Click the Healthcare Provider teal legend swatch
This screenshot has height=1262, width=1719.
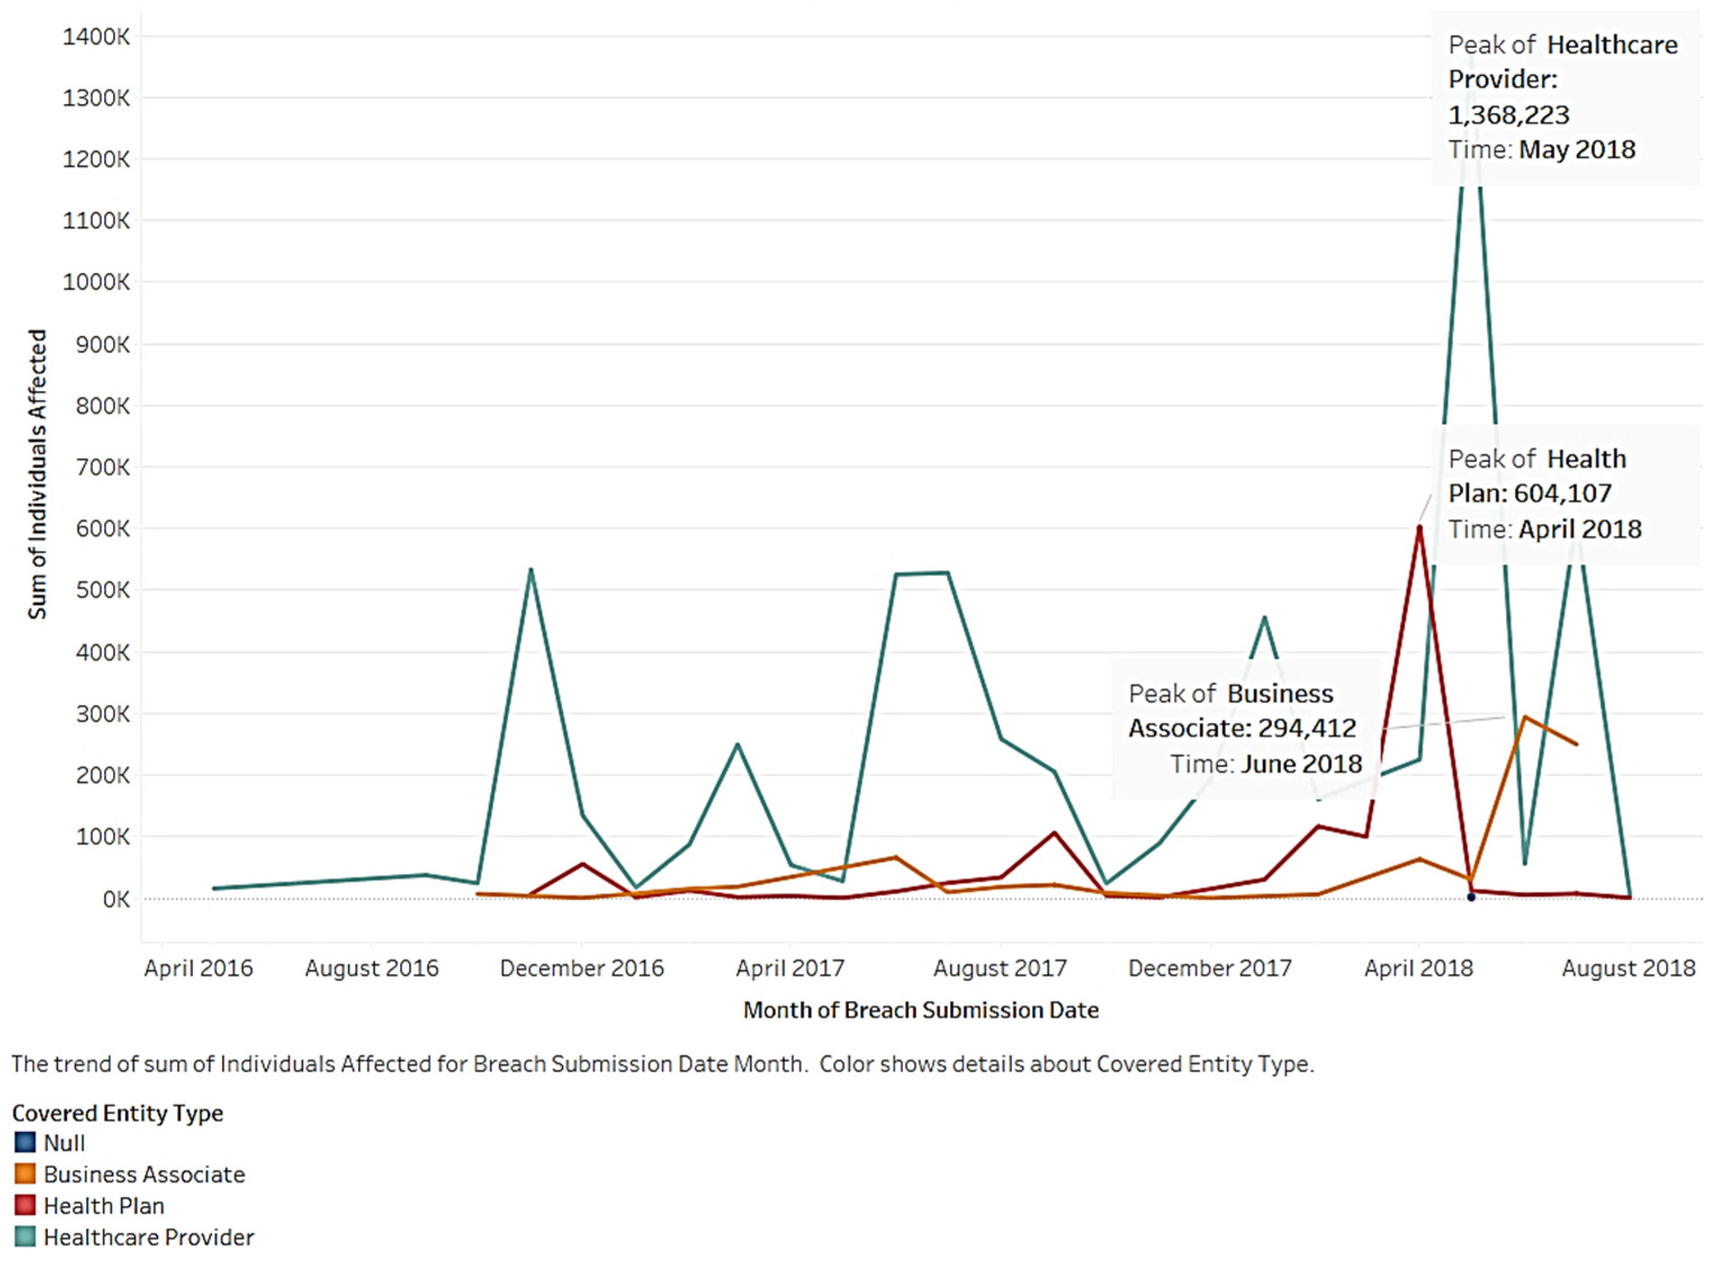click(x=24, y=1237)
